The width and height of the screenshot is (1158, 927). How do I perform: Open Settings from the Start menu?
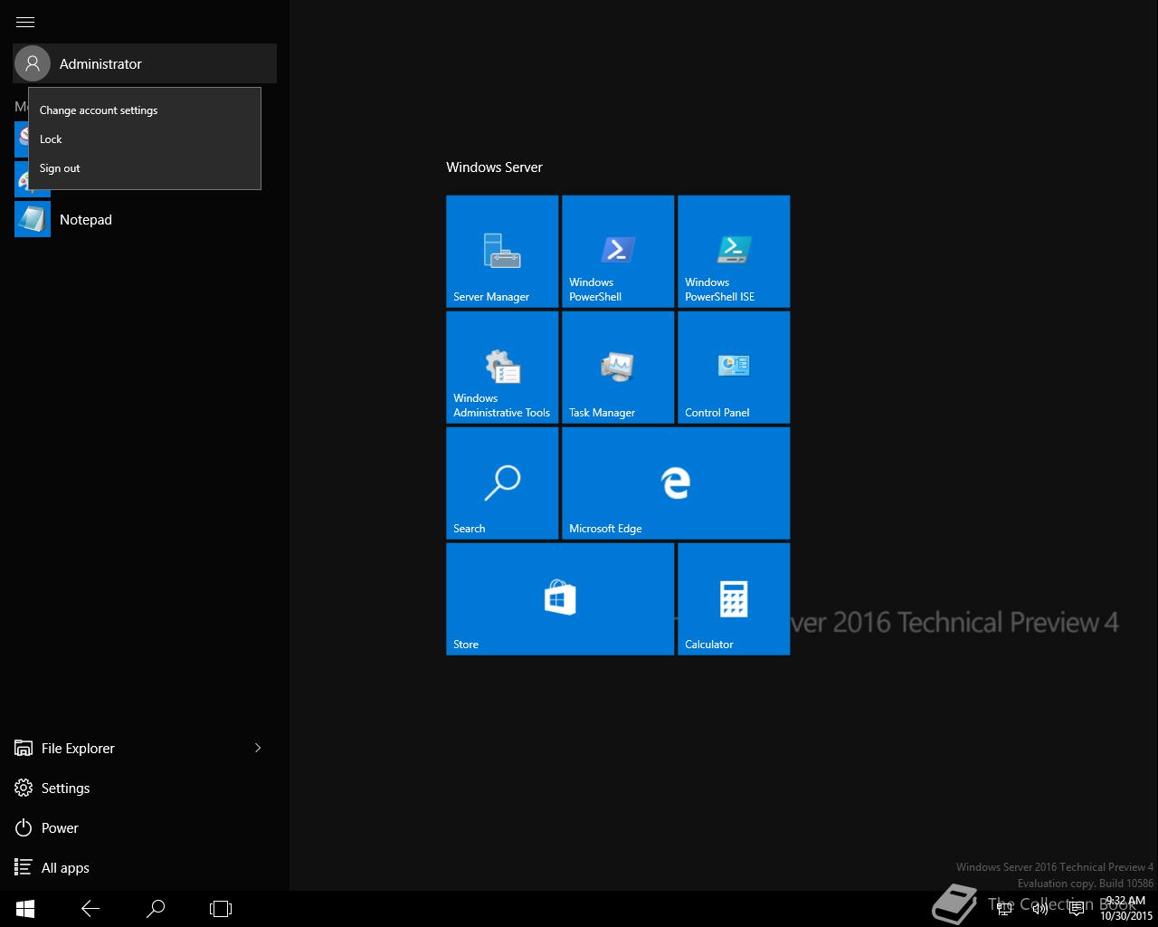(145, 788)
